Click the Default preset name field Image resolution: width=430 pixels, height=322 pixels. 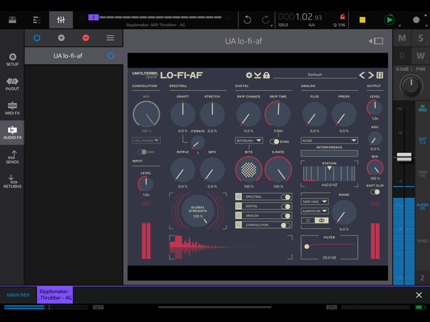[315, 75]
